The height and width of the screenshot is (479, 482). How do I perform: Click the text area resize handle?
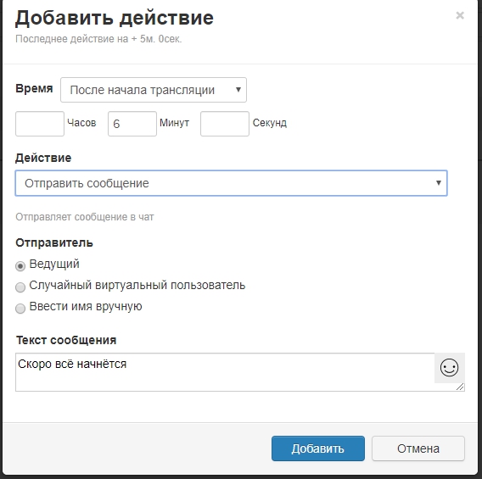[x=460, y=387]
